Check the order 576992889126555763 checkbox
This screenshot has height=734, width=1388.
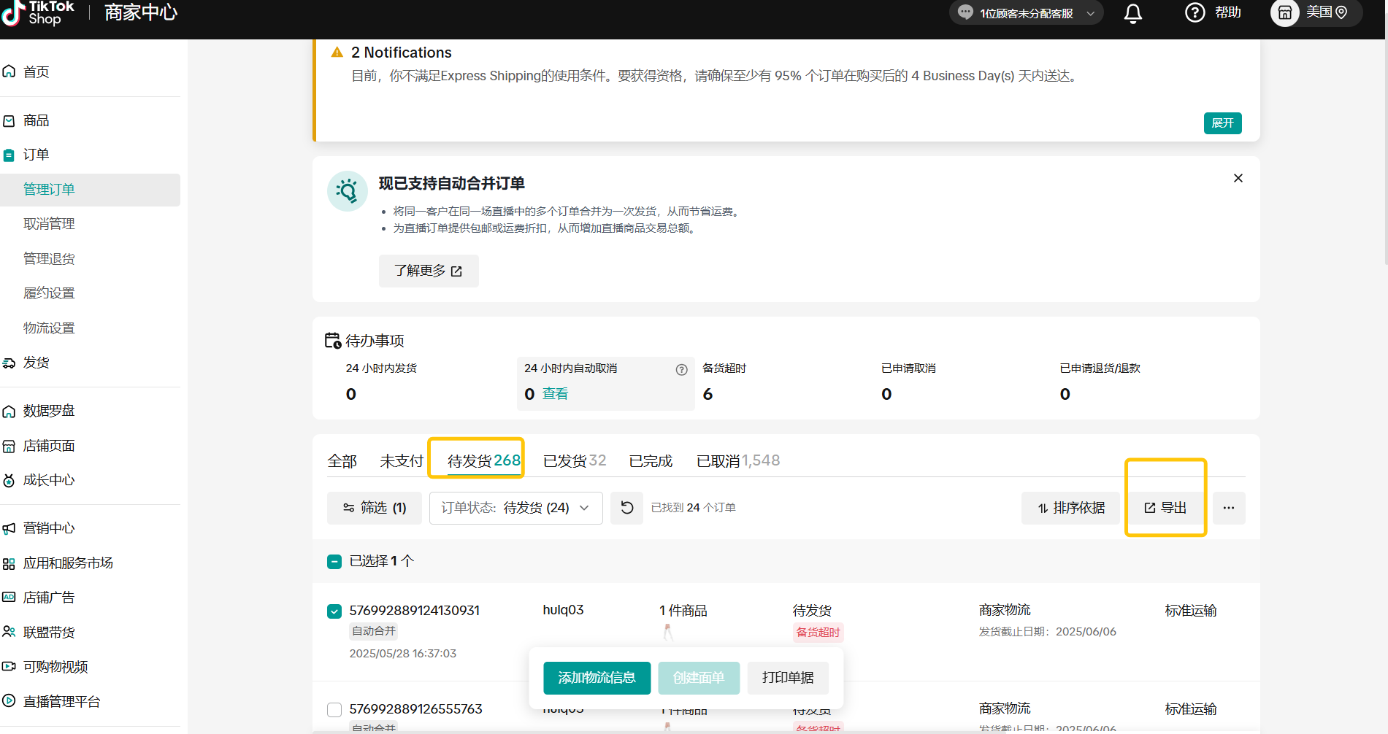click(334, 710)
